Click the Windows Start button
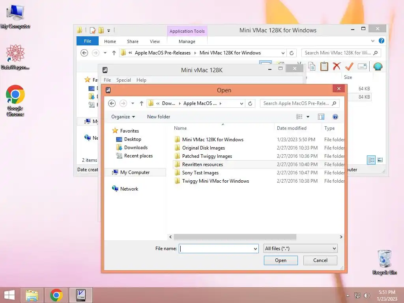The height and width of the screenshot is (303, 404). [9, 295]
